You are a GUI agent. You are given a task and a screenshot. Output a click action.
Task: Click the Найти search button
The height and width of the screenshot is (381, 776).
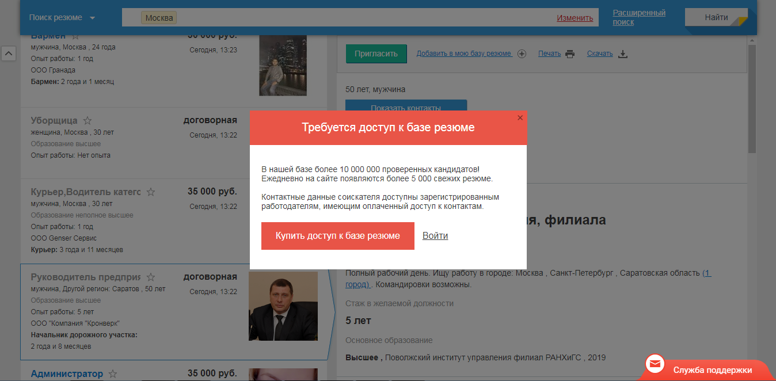tap(716, 17)
